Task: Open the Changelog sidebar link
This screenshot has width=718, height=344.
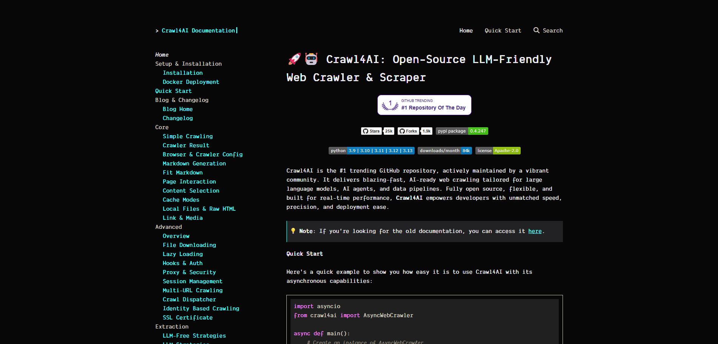Action: coord(177,118)
